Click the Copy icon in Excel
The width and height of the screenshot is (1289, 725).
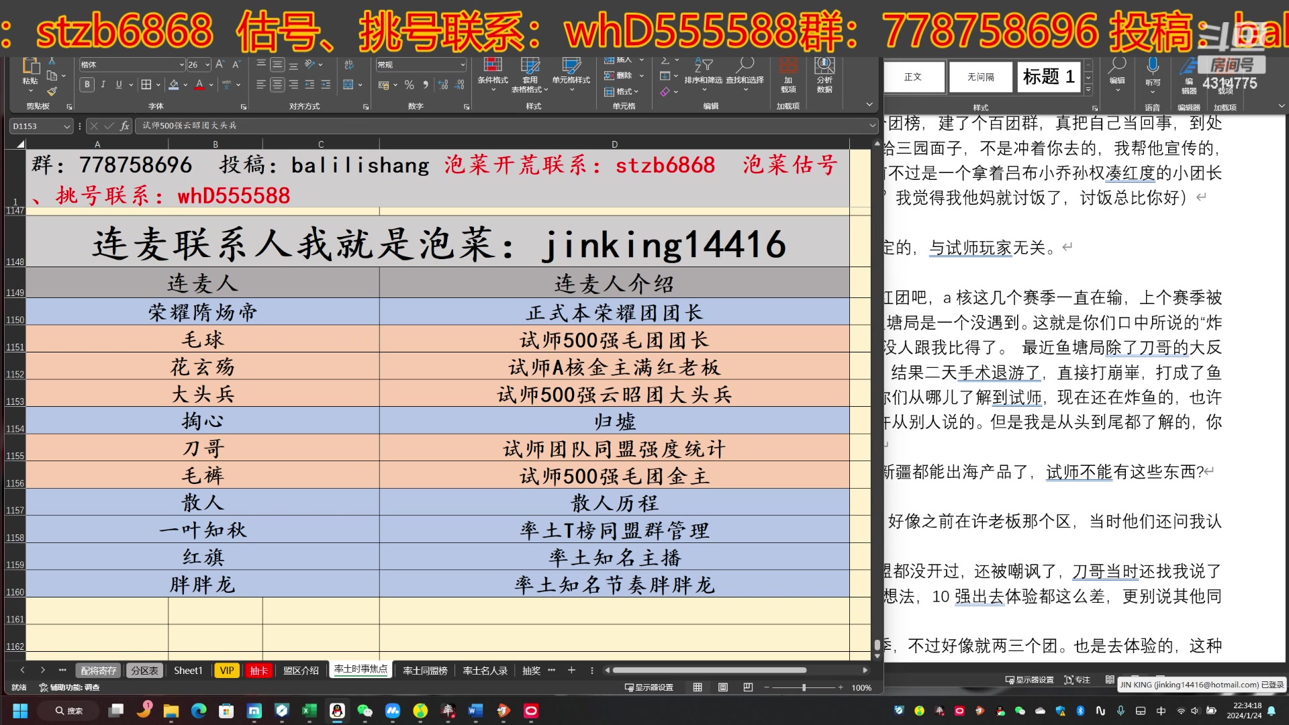coord(52,76)
